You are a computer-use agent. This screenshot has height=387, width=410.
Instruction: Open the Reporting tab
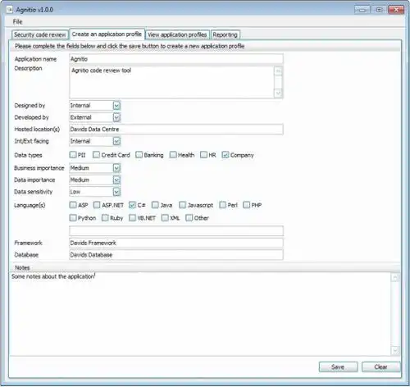click(225, 34)
